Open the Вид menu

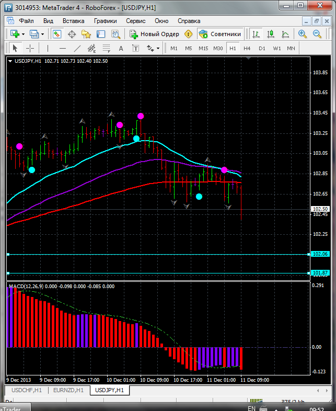click(x=48, y=21)
